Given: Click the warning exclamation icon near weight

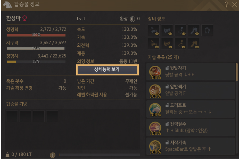Looking at the screenshot, I should pyautogui.click(x=52, y=155).
